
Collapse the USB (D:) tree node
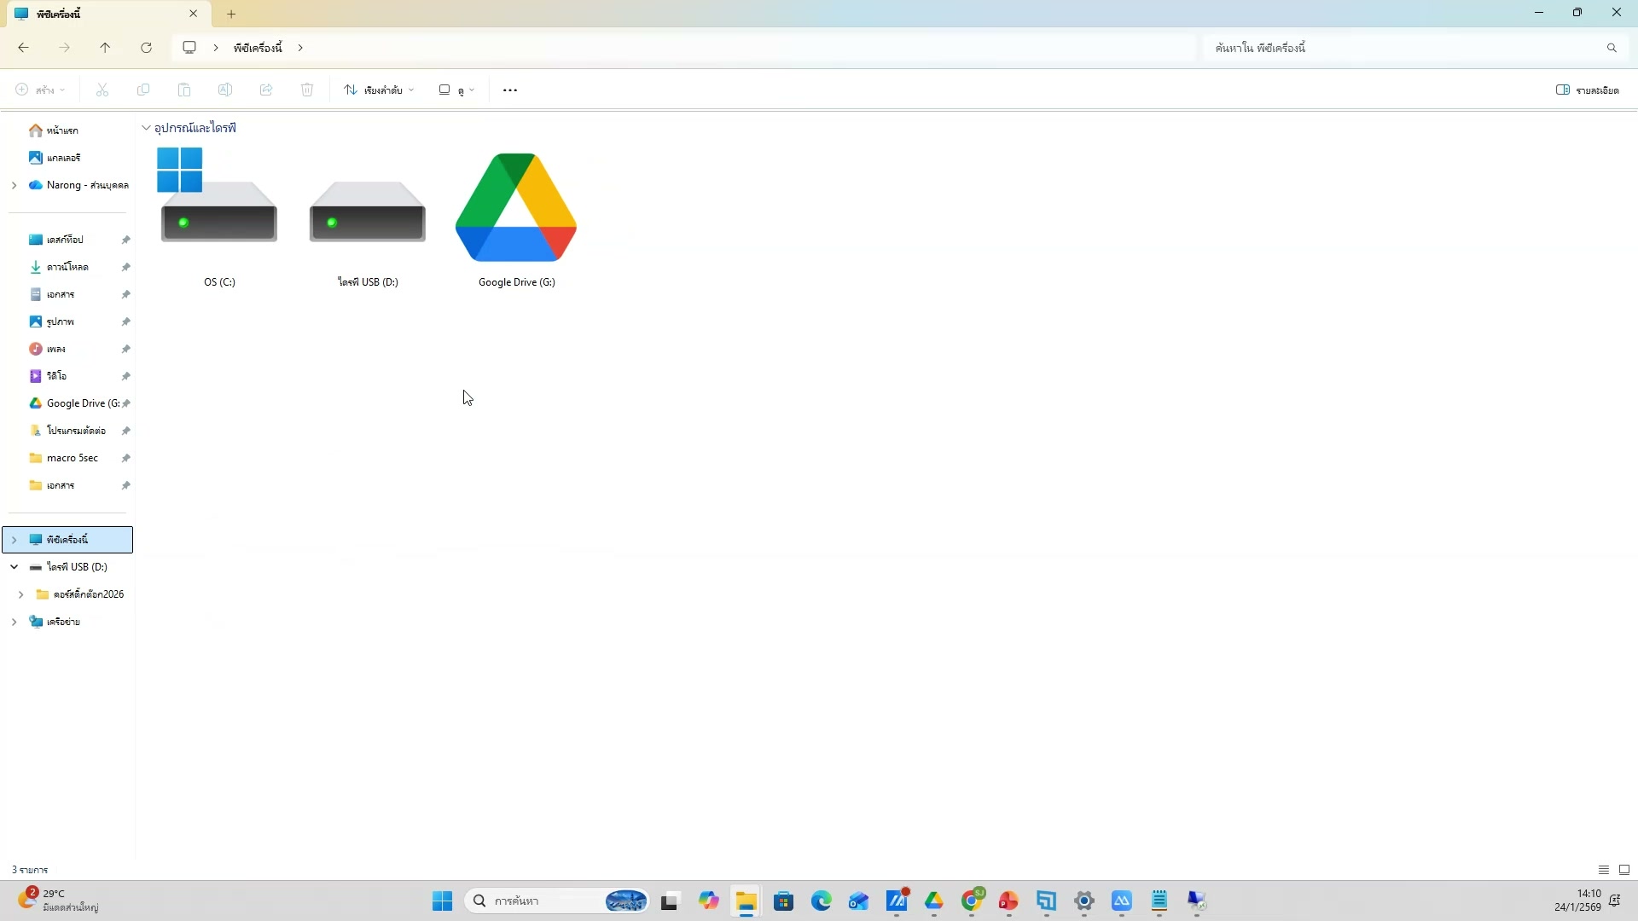tap(15, 567)
